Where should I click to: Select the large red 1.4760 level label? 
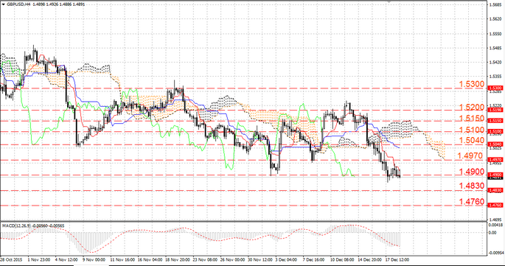pyautogui.click(x=471, y=202)
